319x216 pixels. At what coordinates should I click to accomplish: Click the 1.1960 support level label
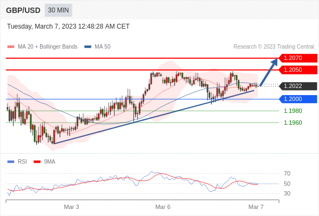click(293, 123)
